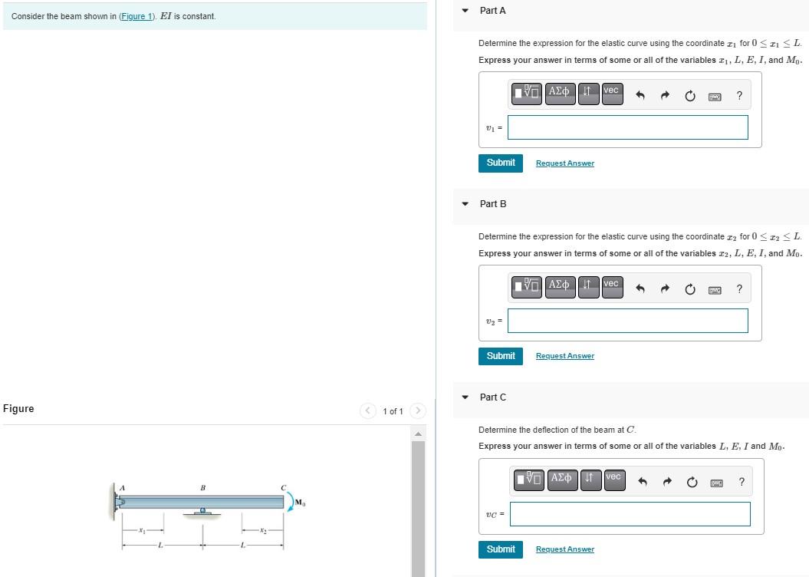This screenshot has width=809, height=577.
Task: Click Request Answer for Part A
Action: click(564, 163)
